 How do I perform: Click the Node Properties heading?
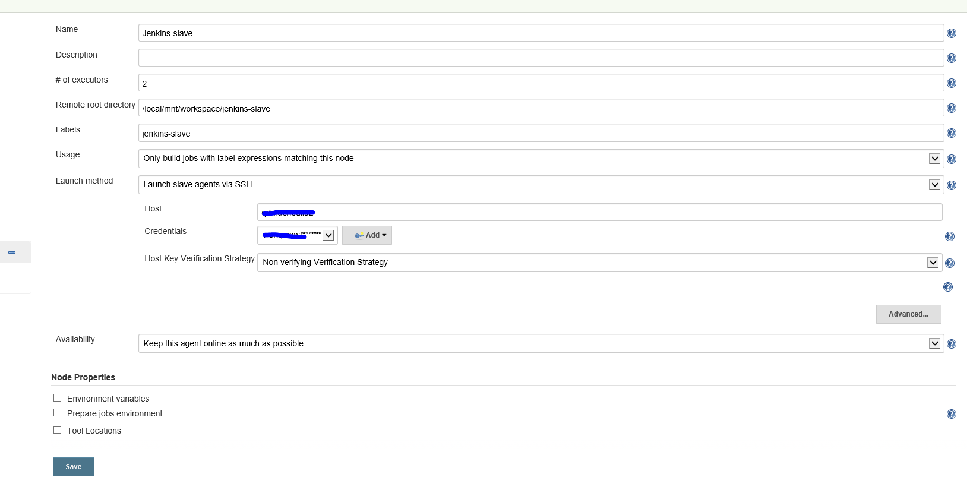pyautogui.click(x=83, y=377)
